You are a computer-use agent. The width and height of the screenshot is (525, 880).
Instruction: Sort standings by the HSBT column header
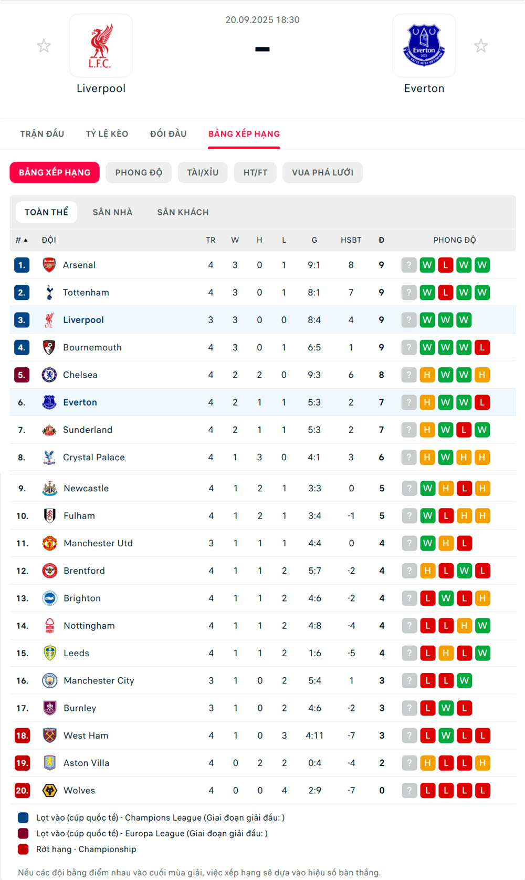pos(351,240)
